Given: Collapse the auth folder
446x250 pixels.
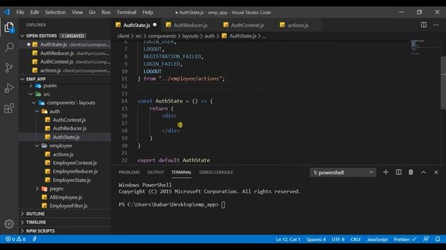Looking at the screenshot, I should (x=65, y=111).
